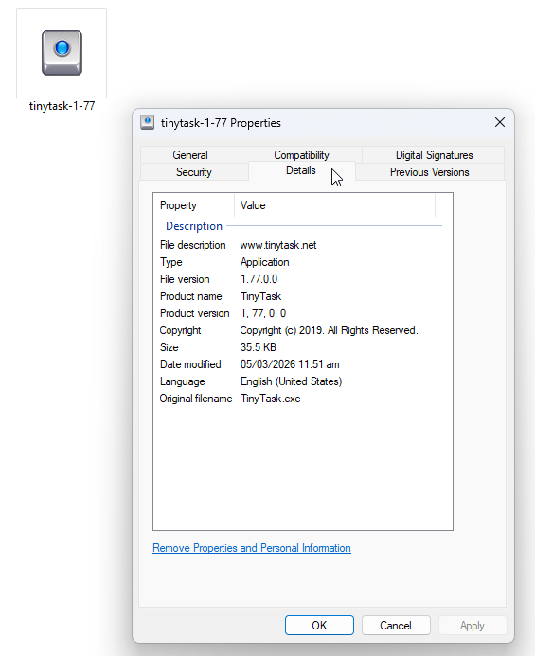
Task: Select the Product name property label
Action: [191, 296]
